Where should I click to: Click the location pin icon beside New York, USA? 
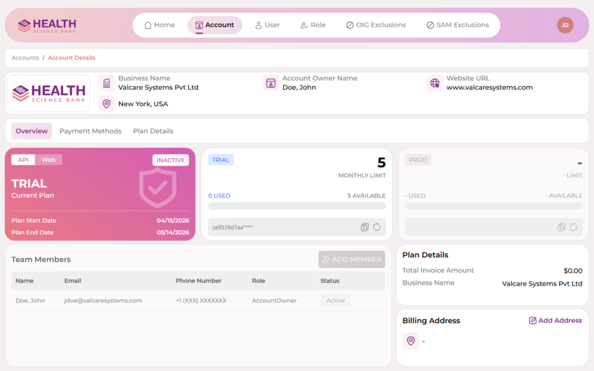(107, 104)
